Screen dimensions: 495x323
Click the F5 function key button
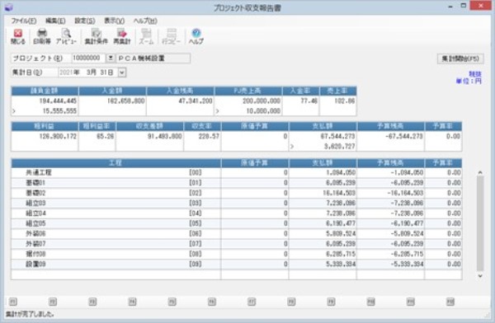[x=172, y=302]
